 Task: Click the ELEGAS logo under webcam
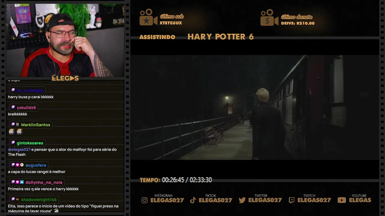65,78
